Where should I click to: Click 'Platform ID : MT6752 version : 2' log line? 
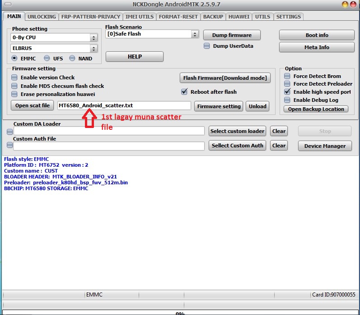46,165
